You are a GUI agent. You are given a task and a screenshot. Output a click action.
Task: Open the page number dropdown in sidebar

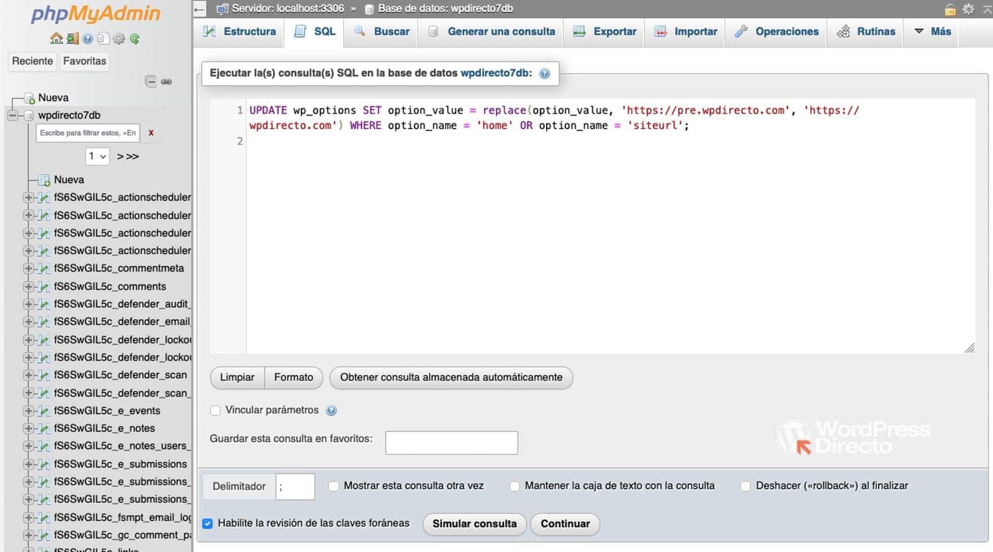tap(97, 156)
